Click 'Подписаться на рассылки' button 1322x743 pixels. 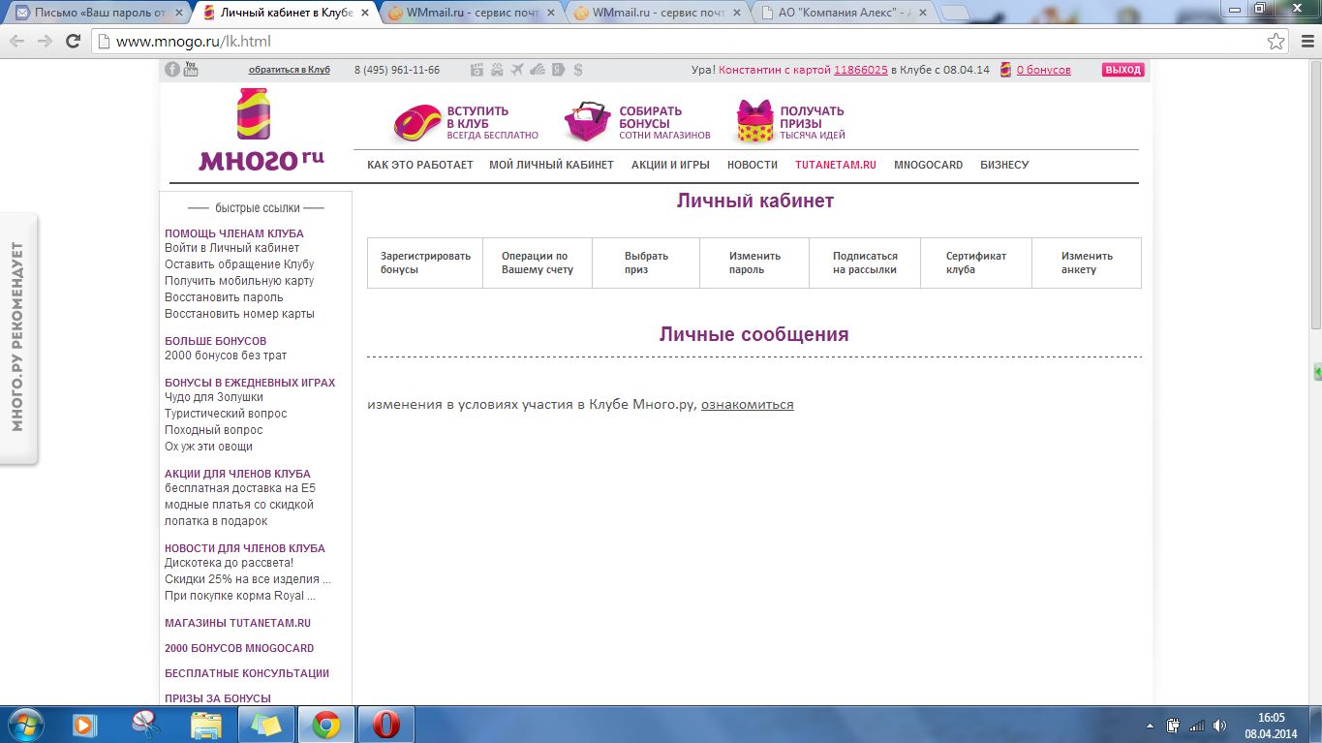coord(865,263)
